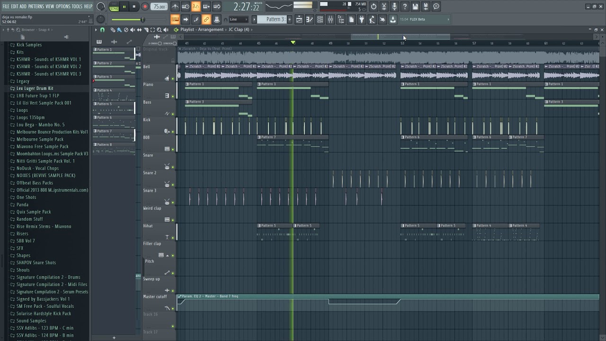Viewport: 606px width, 341px height.
Task: Enable wait for input before recording
Action: pyautogui.click(x=186, y=7)
